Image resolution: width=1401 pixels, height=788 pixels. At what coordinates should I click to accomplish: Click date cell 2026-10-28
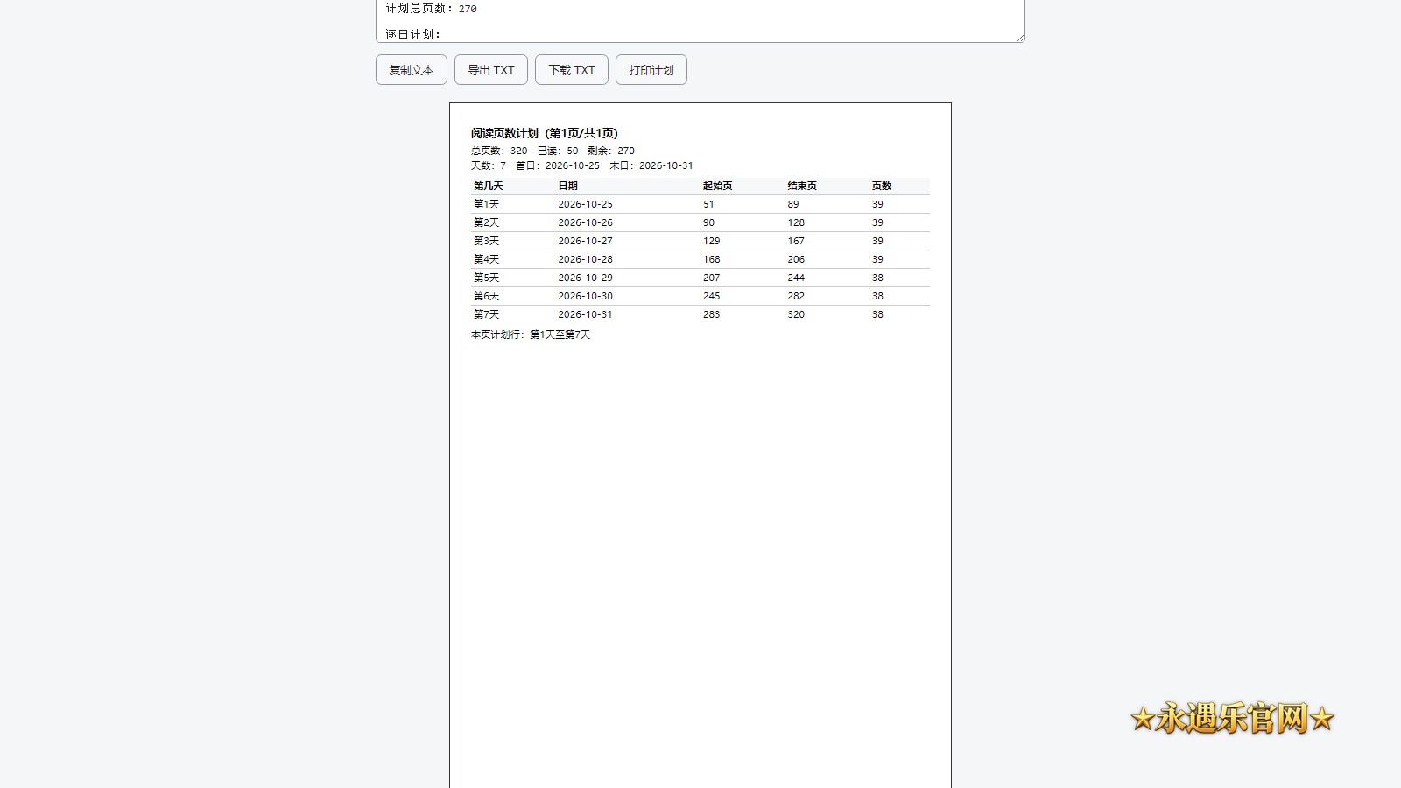pos(586,259)
